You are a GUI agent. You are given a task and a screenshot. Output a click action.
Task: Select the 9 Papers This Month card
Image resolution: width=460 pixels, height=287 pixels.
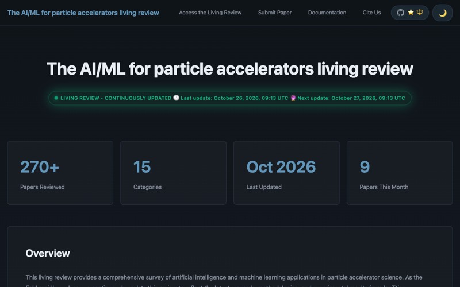click(400, 173)
